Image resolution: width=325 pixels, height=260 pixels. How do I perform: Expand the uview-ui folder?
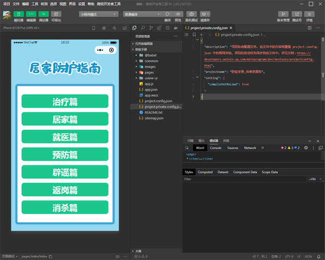156,78
